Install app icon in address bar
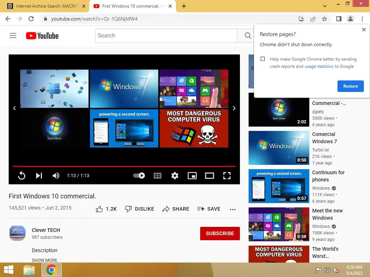This screenshot has width=370, height=277. [x=301, y=19]
